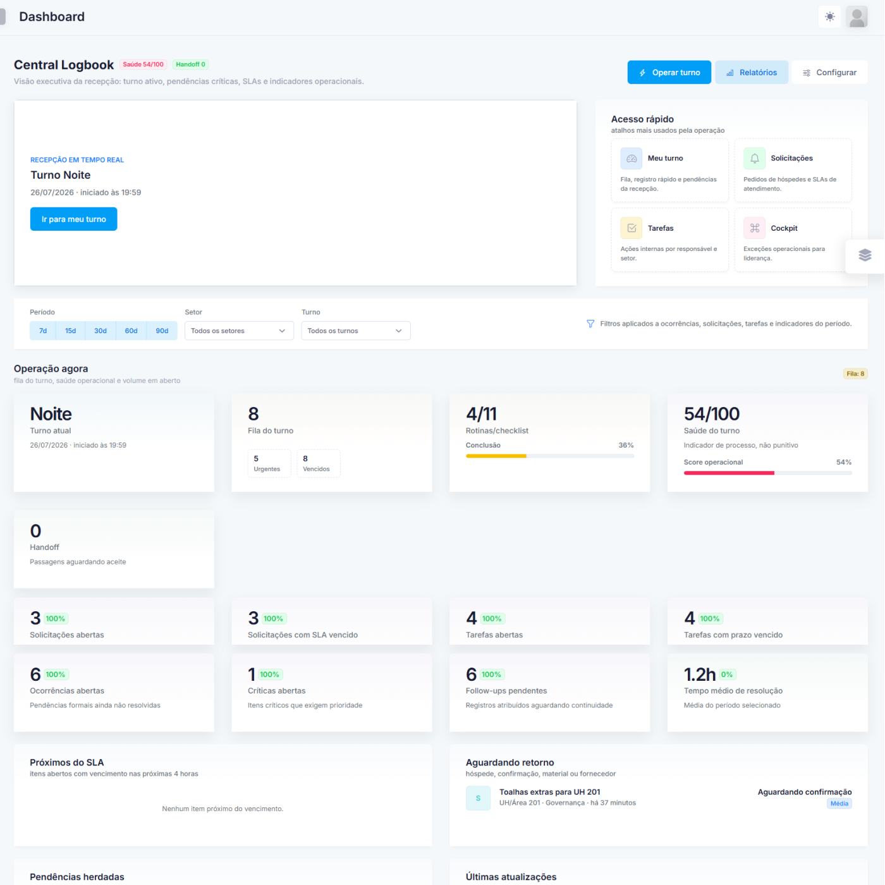
Task: Click the Média priority badge
Action: 839,804
